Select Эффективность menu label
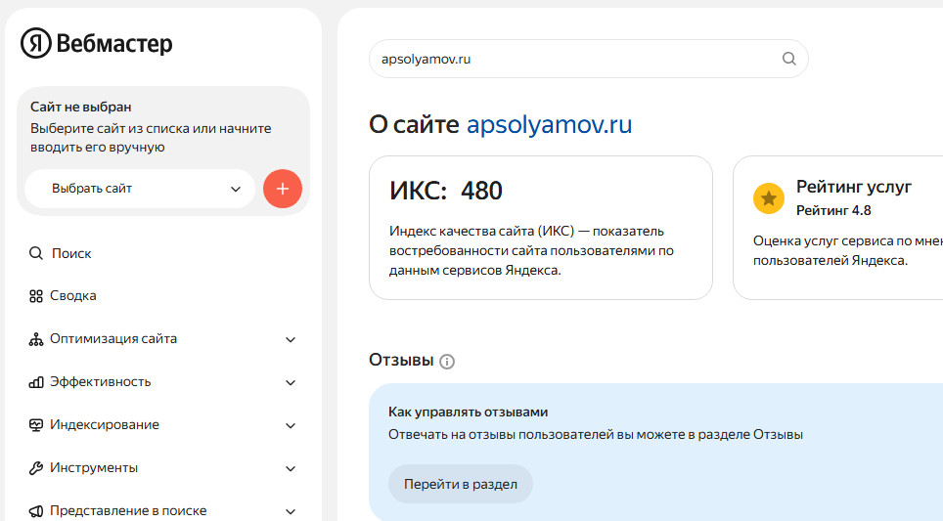 [101, 382]
